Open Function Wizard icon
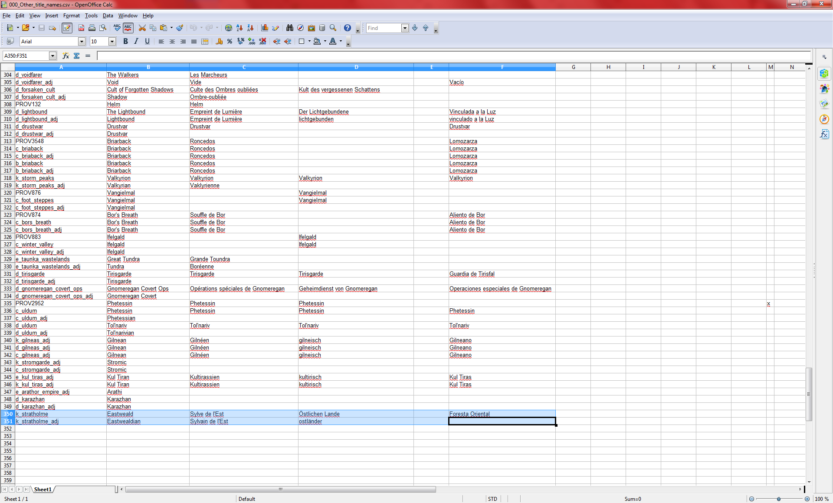 pos(66,56)
